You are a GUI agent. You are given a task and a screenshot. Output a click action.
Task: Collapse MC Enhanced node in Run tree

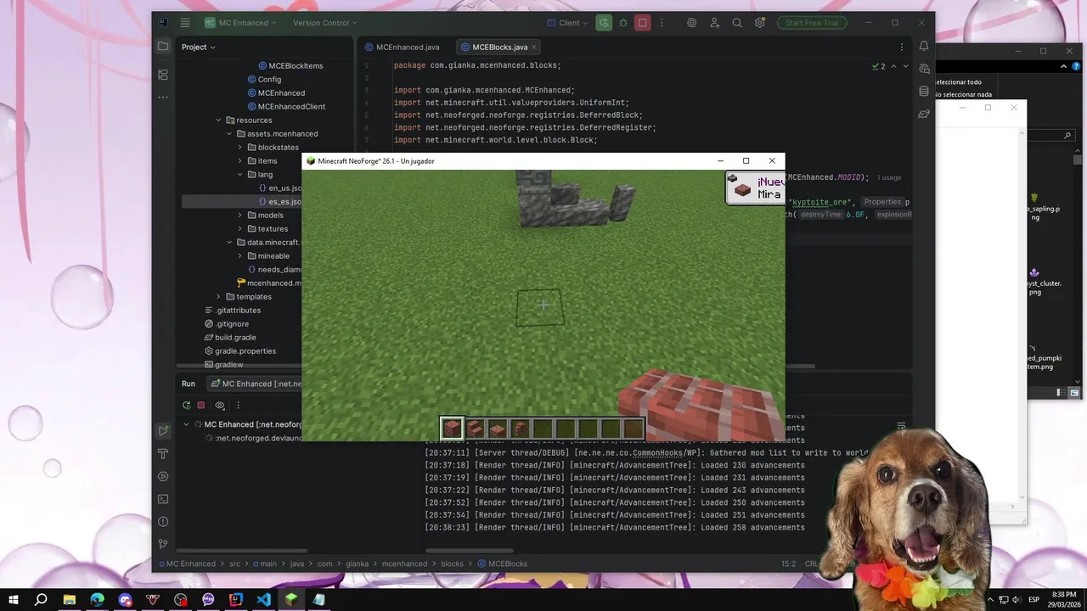pos(186,424)
